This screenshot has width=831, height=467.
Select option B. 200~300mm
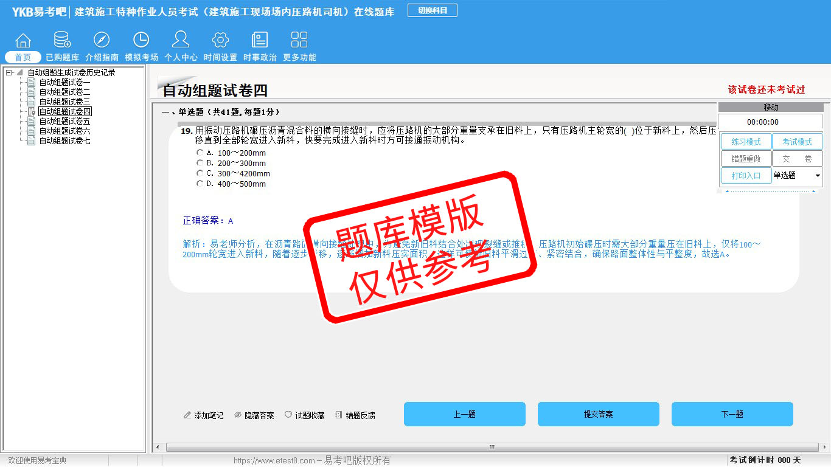[x=200, y=163]
